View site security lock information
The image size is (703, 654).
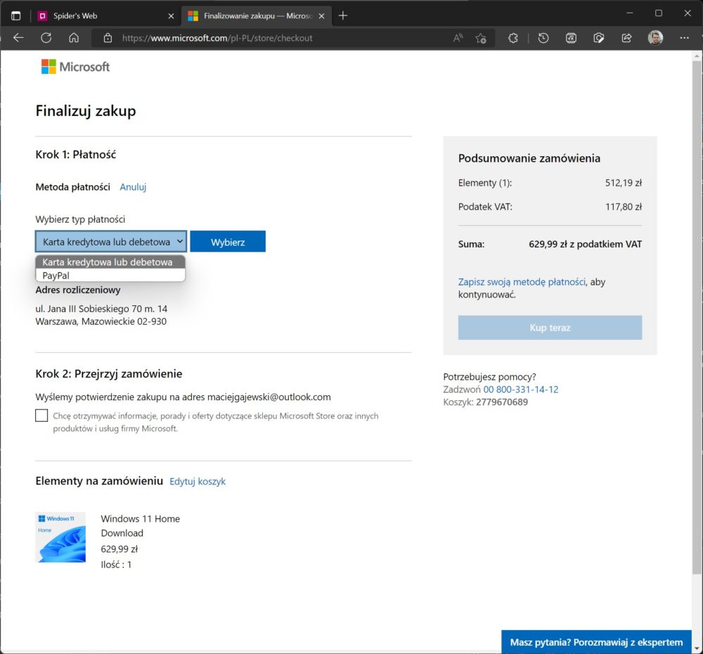108,38
